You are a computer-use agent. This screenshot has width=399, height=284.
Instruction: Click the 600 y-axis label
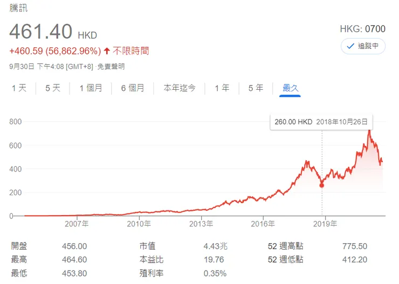tap(15, 145)
